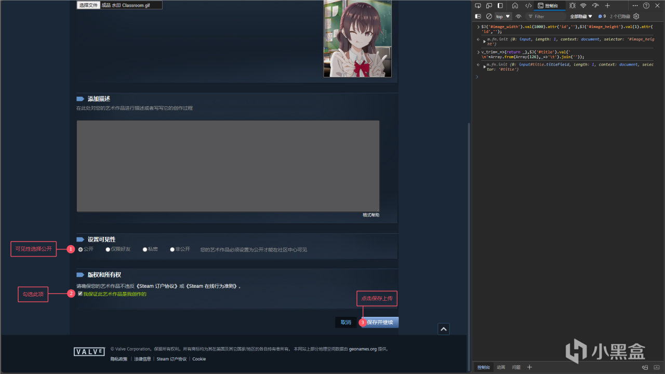Image resolution: width=665 pixels, height=374 pixels.
Task: Click the inspect element picker icon in DevTools
Action: [x=478, y=6]
